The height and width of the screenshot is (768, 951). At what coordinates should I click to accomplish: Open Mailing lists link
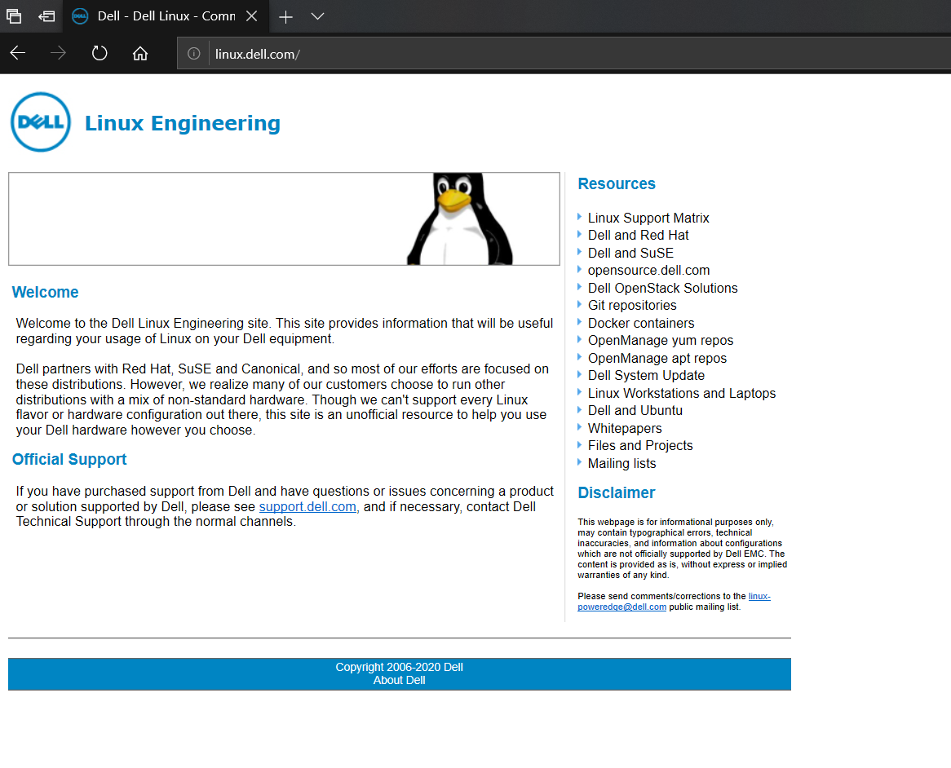pos(621,464)
